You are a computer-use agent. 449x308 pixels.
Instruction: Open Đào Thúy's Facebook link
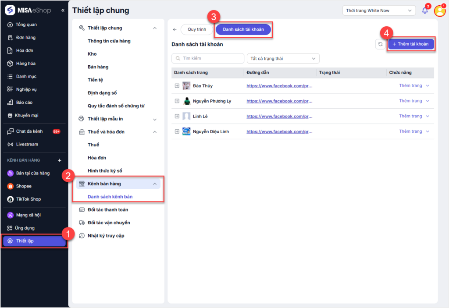pyautogui.click(x=279, y=86)
